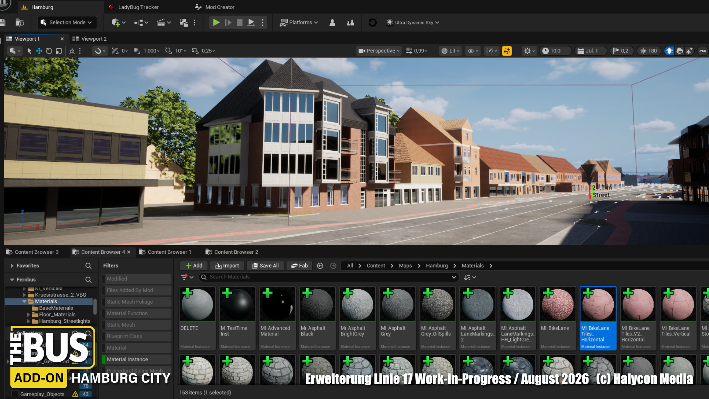
Task: Click the Save All button
Action: tap(266, 266)
